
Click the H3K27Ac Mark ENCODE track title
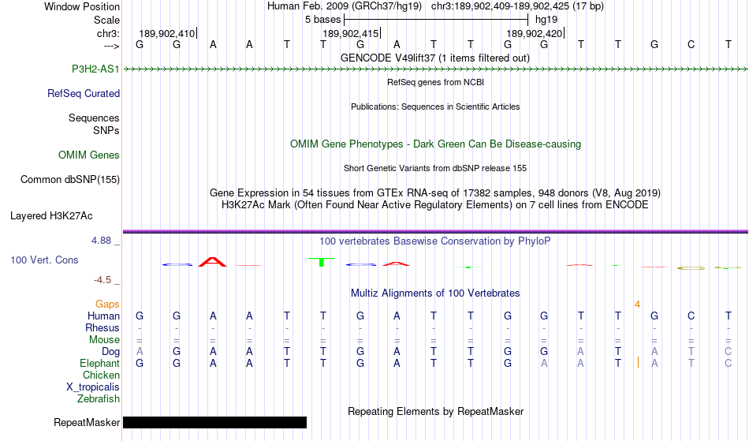point(435,204)
